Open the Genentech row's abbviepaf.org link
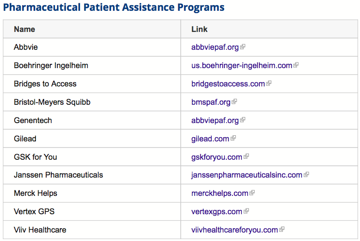 [215, 120]
